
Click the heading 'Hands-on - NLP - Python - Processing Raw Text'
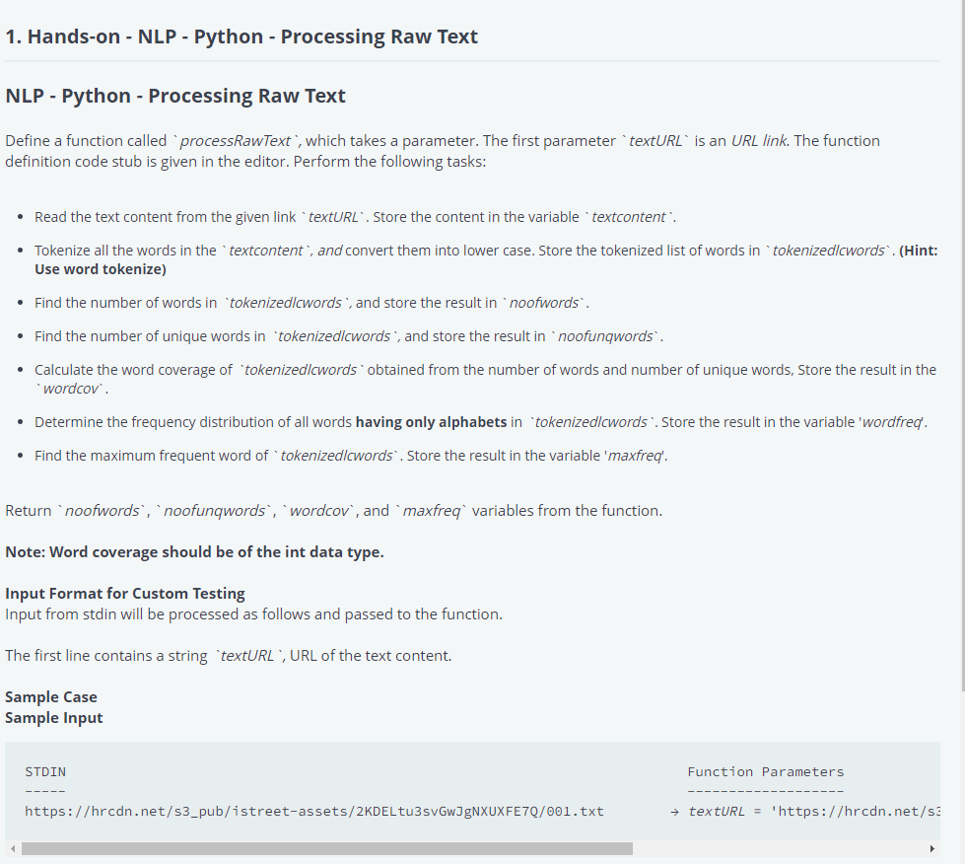tap(241, 36)
